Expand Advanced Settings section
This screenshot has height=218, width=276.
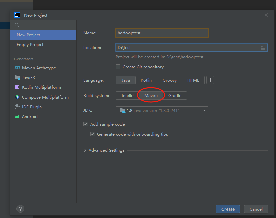[104, 150]
